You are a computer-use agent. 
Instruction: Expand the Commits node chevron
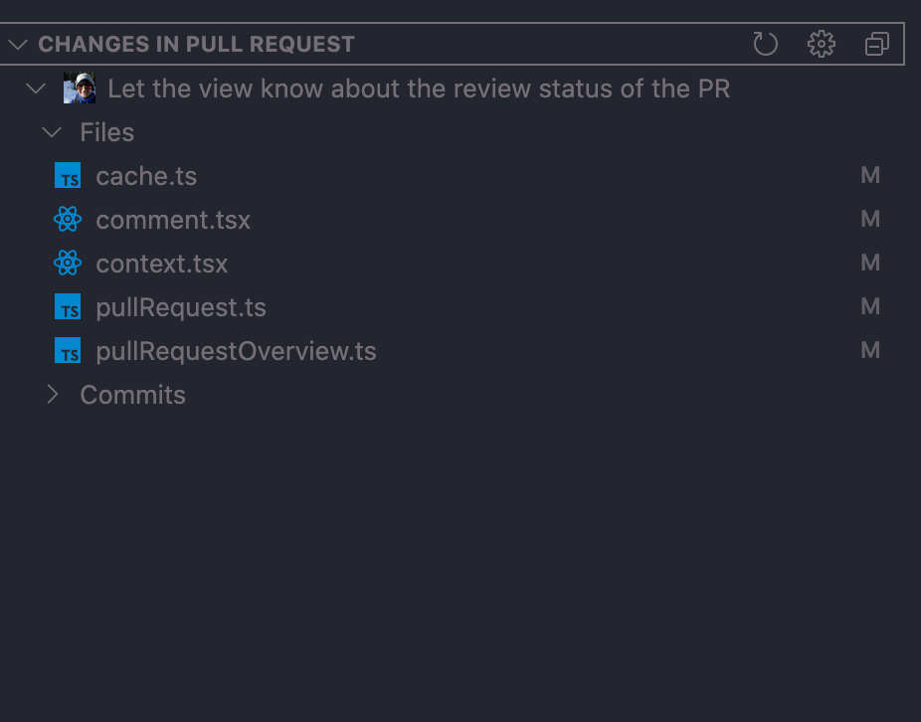(x=53, y=395)
